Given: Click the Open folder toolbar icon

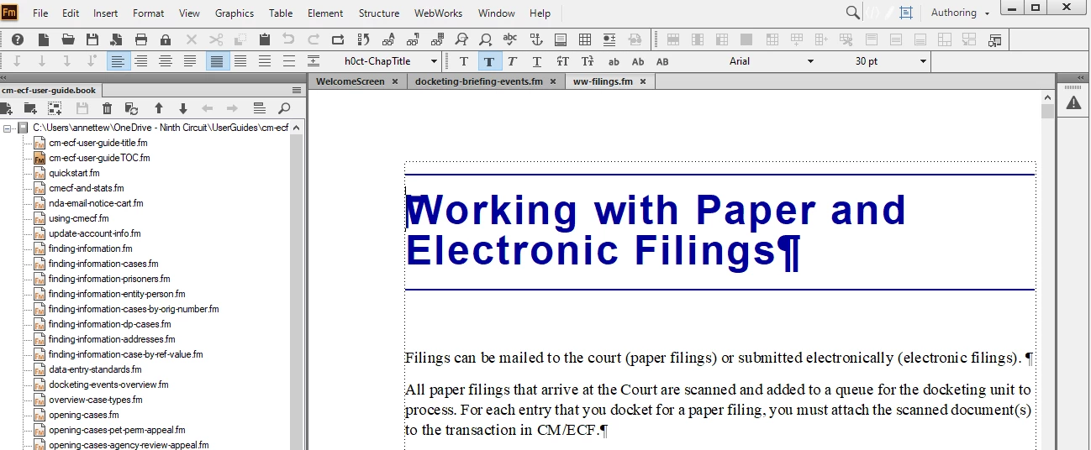Looking at the screenshot, I should click(x=68, y=39).
